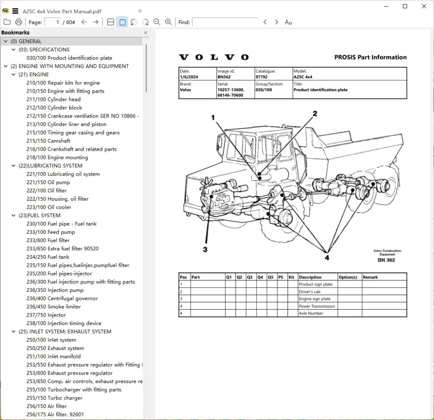Image resolution: width=434 pixels, height=420 pixels.
Task: Open 221/100 Lubricating oil system
Action: tap(63, 174)
